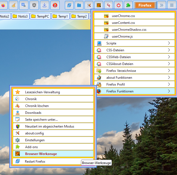
Task: Select Neustart im abgesicherten Modus
Action: [53, 126]
